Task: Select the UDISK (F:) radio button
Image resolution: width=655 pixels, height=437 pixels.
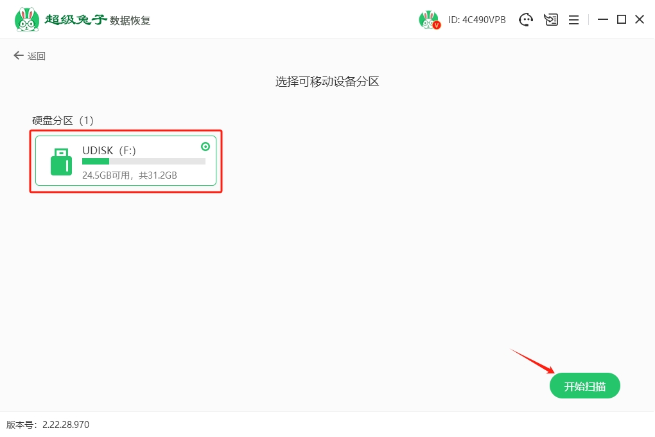Action: coord(206,147)
